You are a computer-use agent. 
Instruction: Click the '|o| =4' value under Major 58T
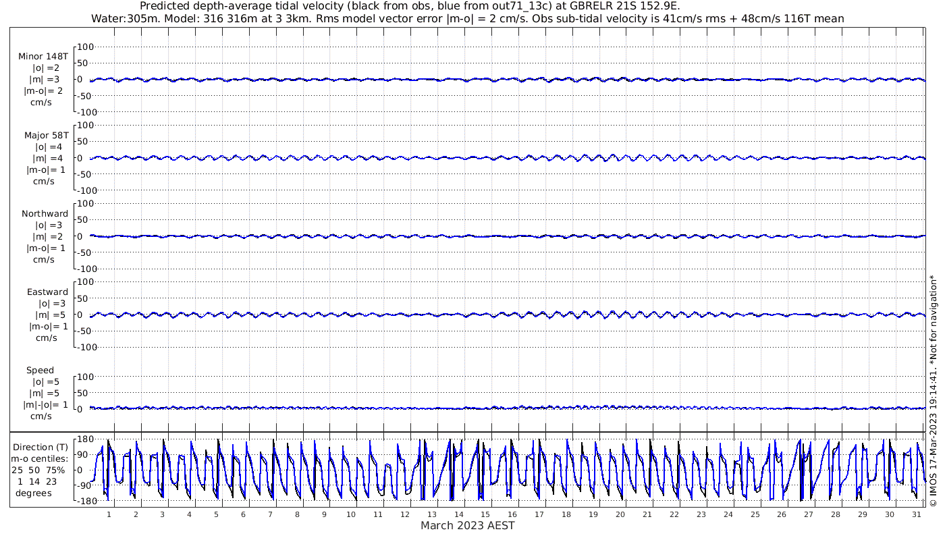pos(47,146)
